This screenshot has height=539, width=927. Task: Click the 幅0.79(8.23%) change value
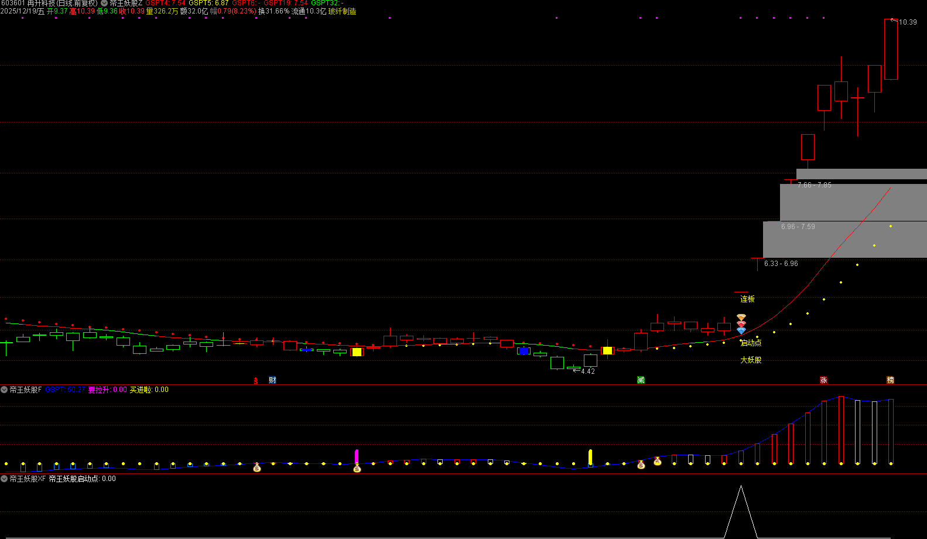(233, 11)
